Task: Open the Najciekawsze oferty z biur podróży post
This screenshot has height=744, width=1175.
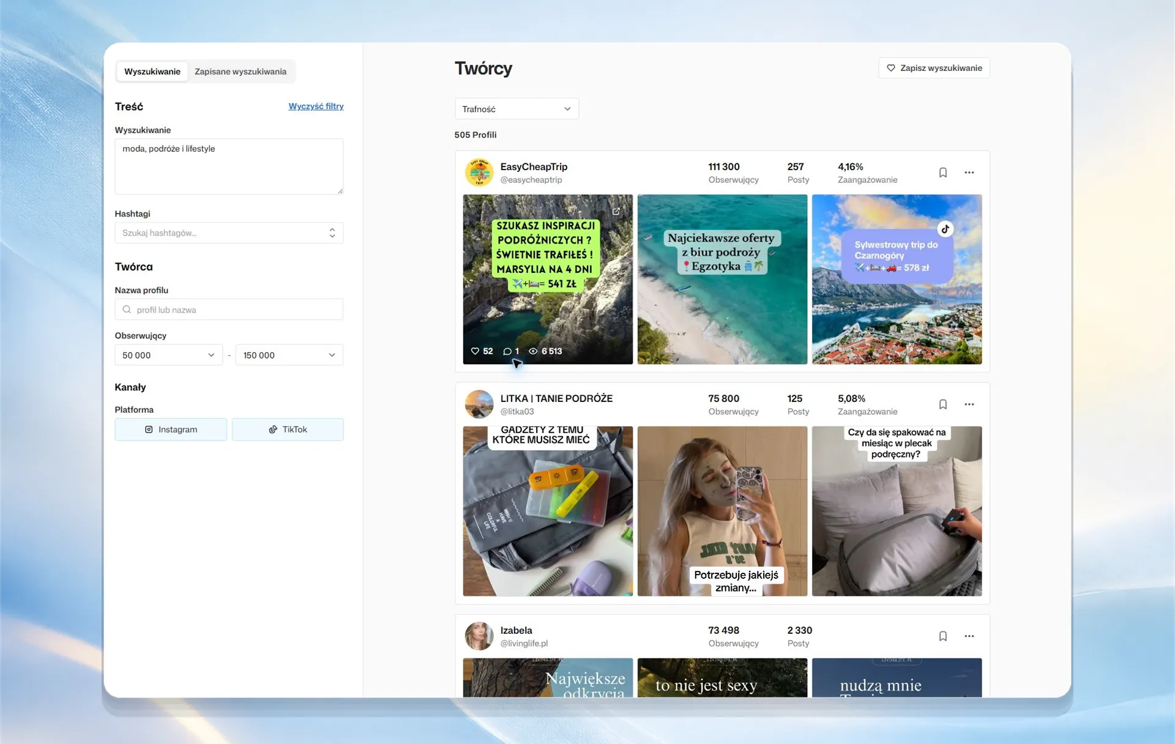Action: [x=722, y=280]
